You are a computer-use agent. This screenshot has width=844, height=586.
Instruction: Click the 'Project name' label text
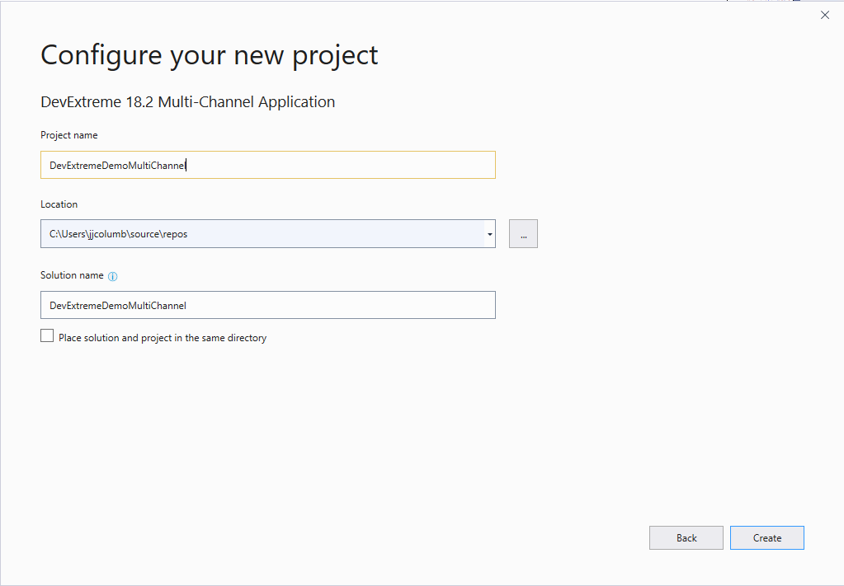69,135
